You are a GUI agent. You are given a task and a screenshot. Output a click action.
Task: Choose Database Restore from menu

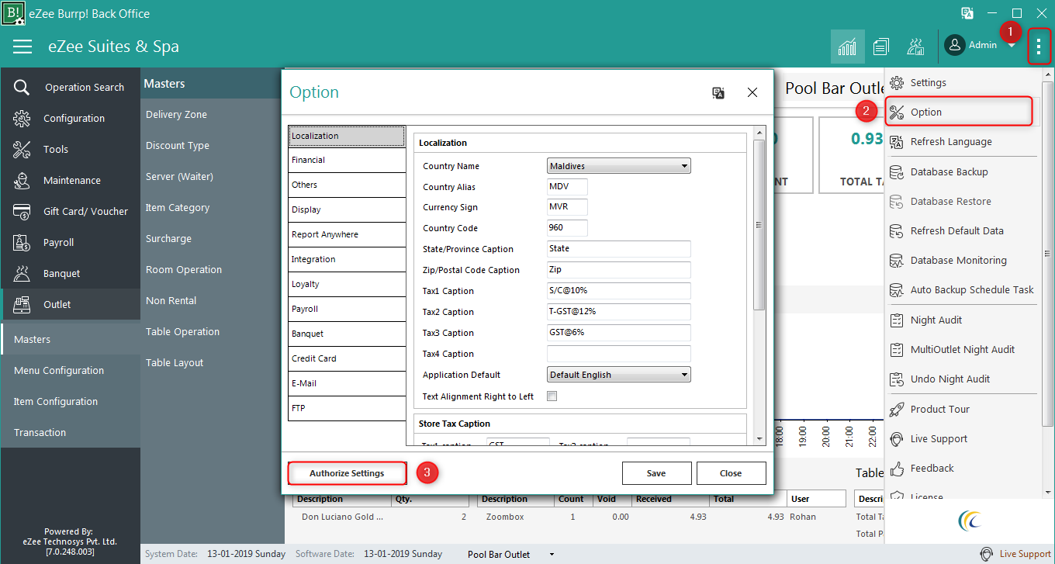click(950, 201)
